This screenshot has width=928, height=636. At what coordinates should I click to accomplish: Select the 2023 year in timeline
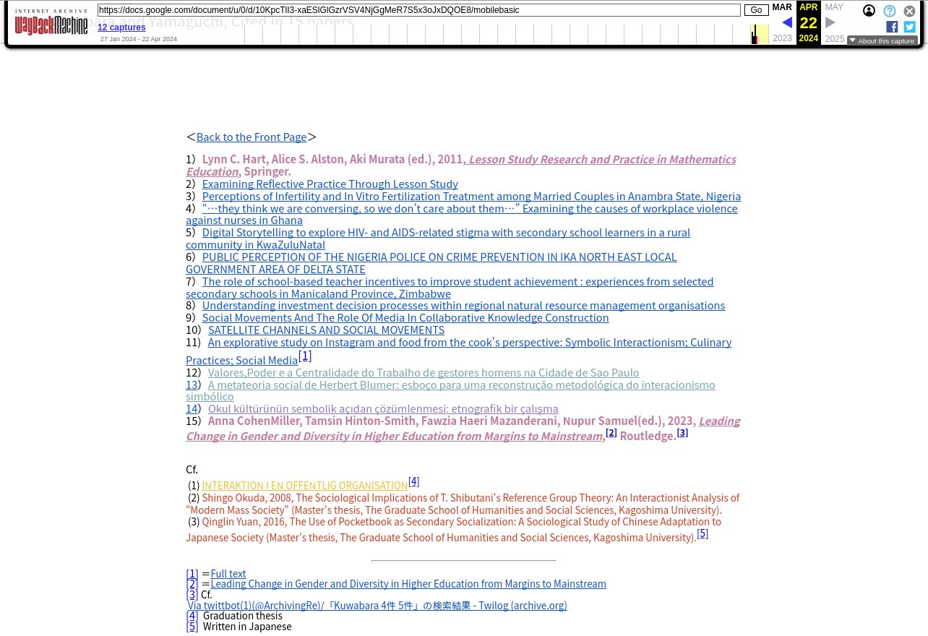[x=782, y=38]
